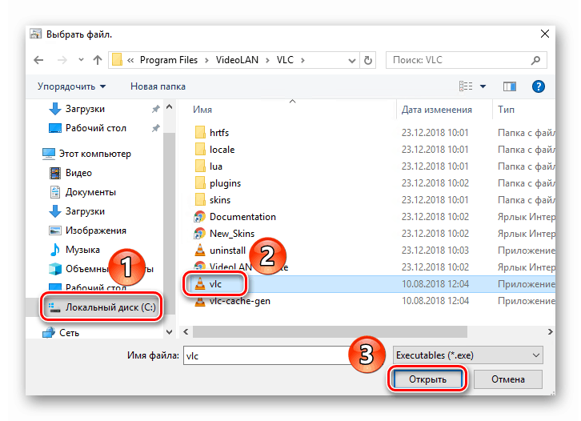Go up one folder level
581x421 pixels.
coord(98,60)
